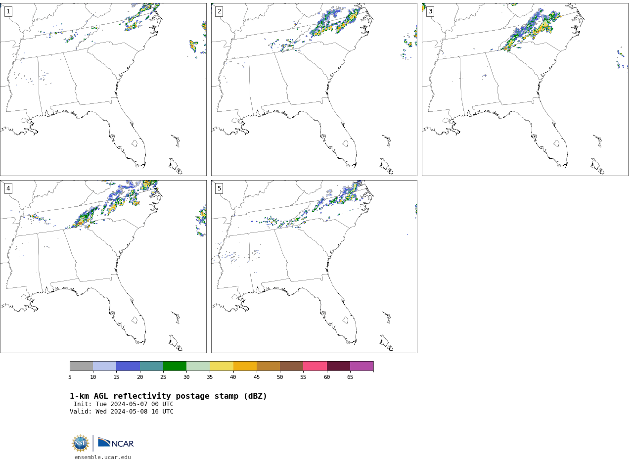633x463 pixels.
Task: Click the pink 55-60 dBZ swatch
Action: (315, 366)
